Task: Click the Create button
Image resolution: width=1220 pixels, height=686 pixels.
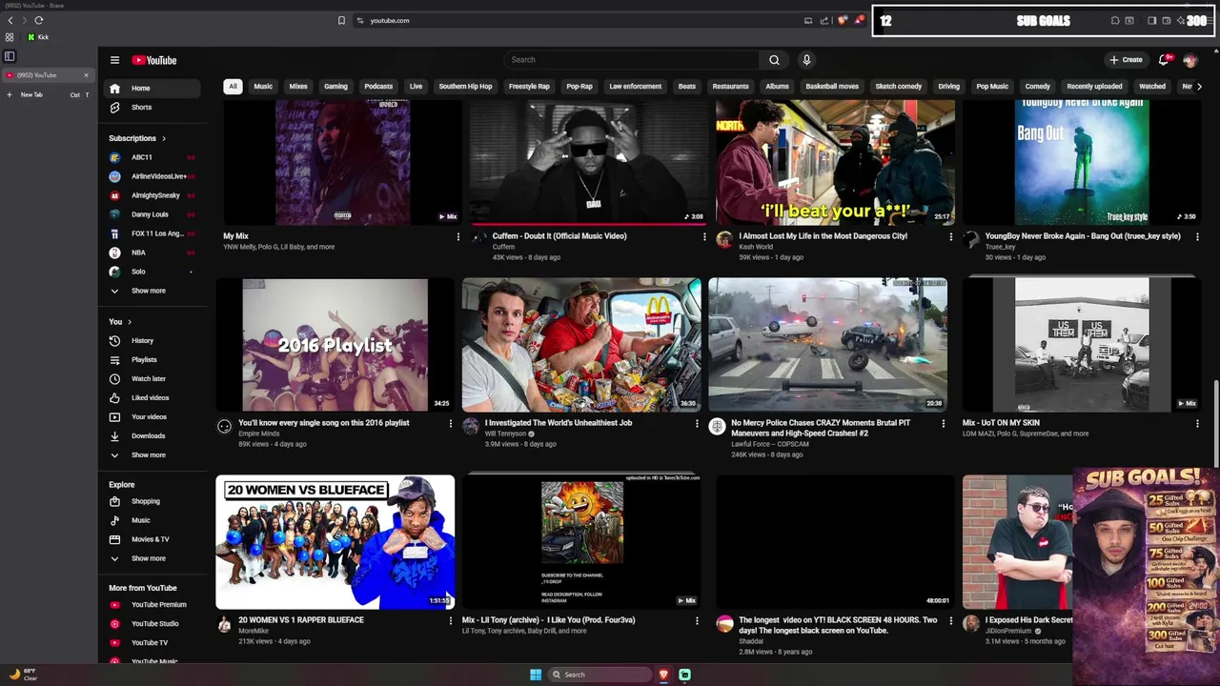Action: (1126, 60)
